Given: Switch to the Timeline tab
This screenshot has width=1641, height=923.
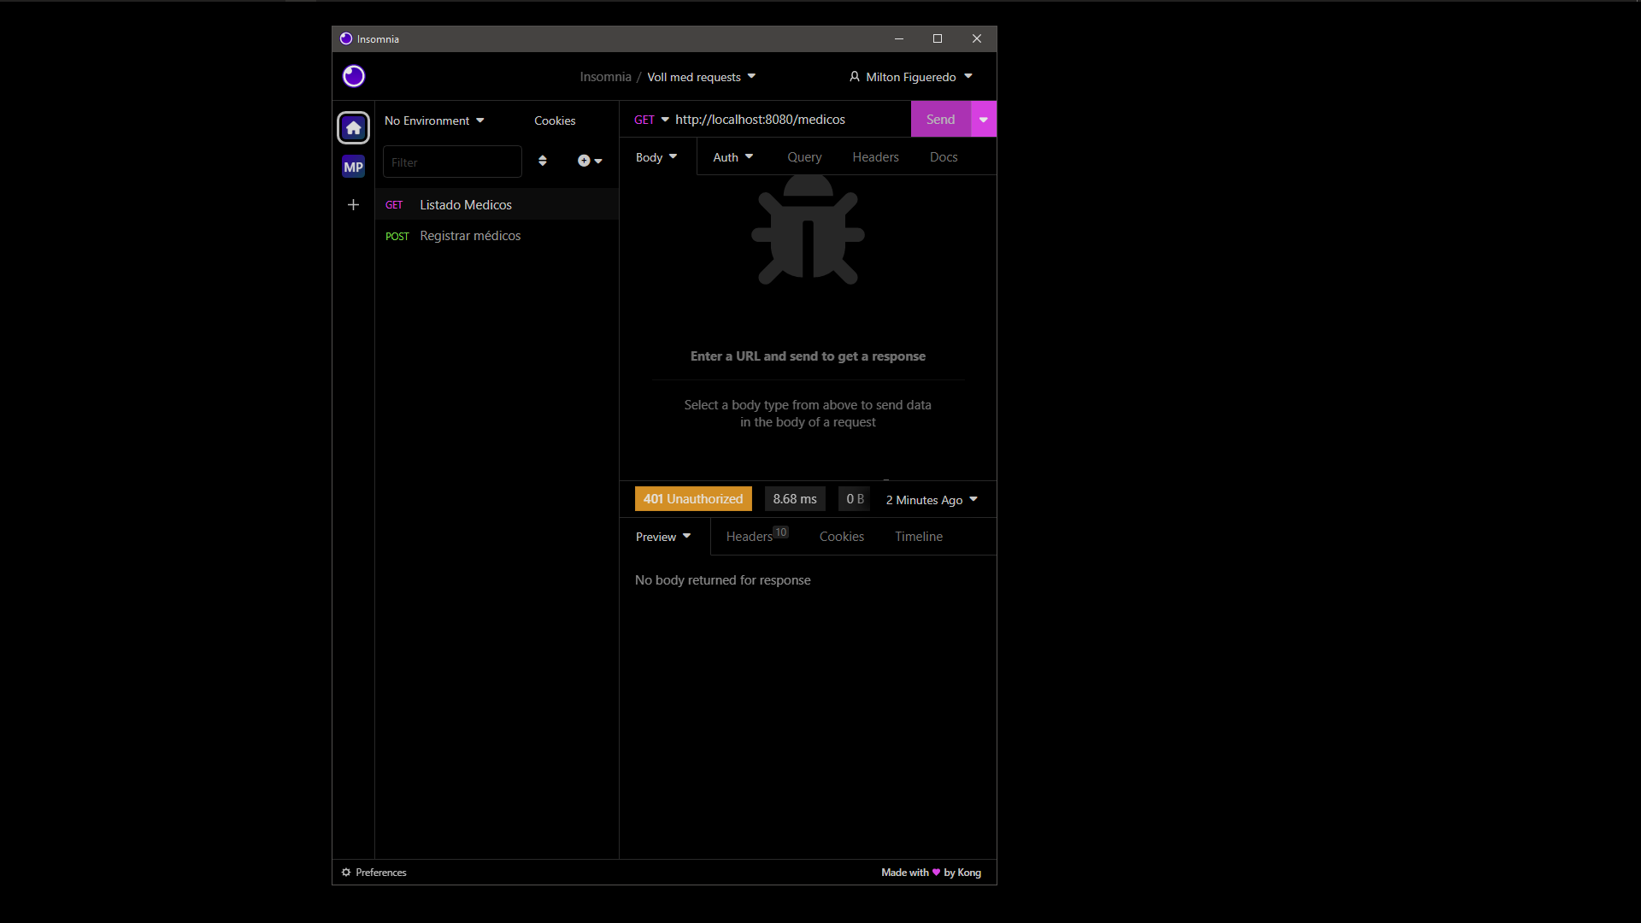Looking at the screenshot, I should [919, 537].
